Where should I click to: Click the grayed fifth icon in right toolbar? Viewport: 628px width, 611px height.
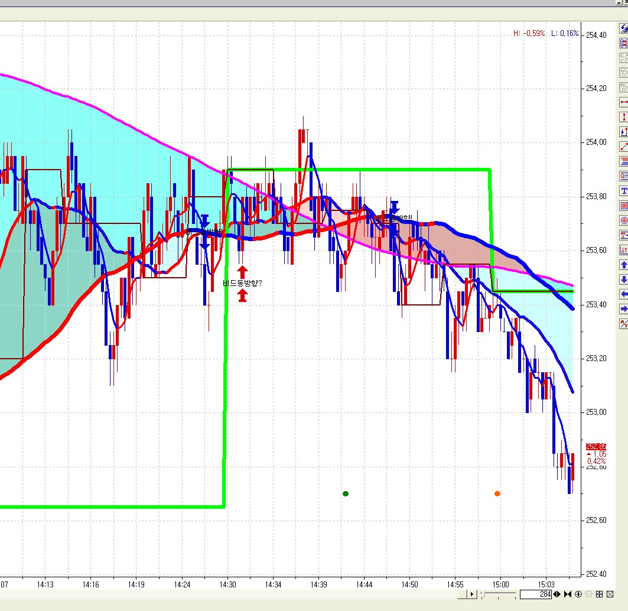pos(624,87)
